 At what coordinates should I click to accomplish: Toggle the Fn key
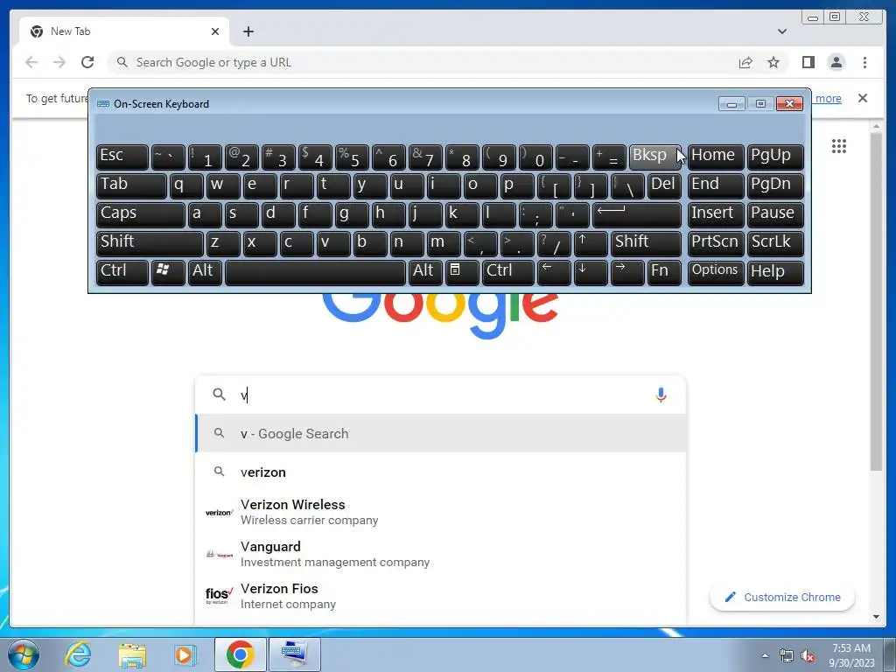point(664,272)
